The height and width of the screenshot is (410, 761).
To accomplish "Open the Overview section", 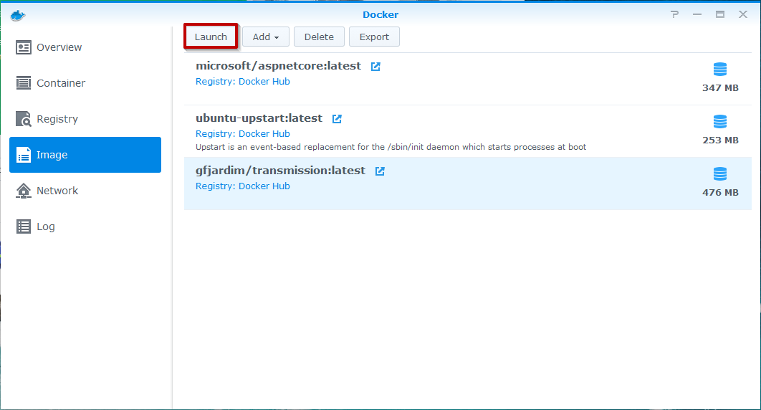I will (85, 47).
